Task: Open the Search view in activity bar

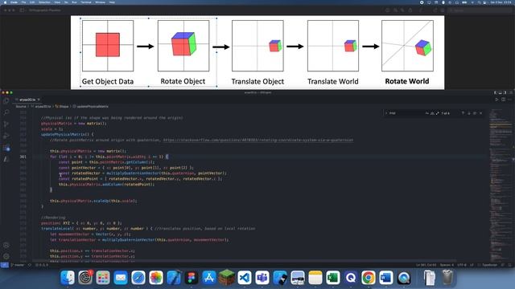Action: 6,112
